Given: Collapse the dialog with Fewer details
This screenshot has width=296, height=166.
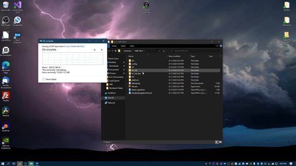Looking at the screenshot, I should pyautogui.click(x=49, y=79).
